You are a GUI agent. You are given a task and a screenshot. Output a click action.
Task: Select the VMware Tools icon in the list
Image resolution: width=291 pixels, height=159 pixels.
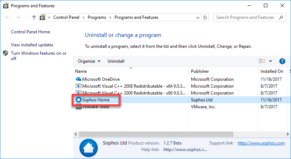pyautogui.click(x=79, y=107)
